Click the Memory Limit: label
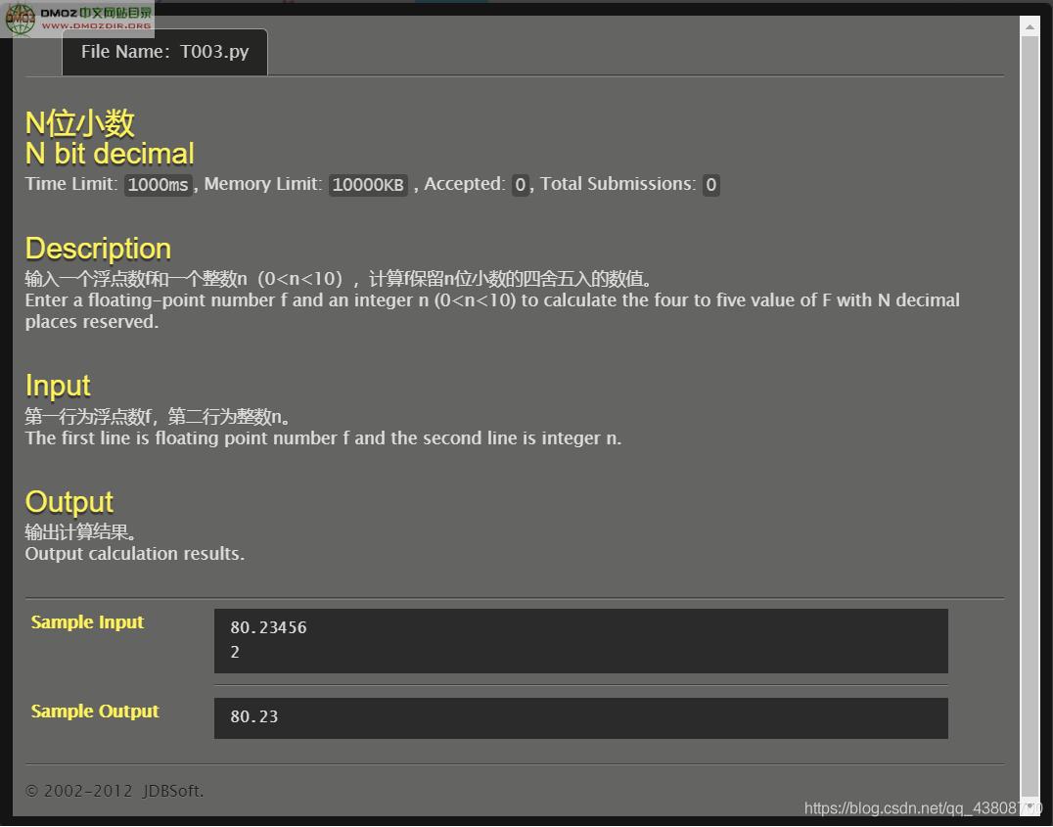 (262, 184)
